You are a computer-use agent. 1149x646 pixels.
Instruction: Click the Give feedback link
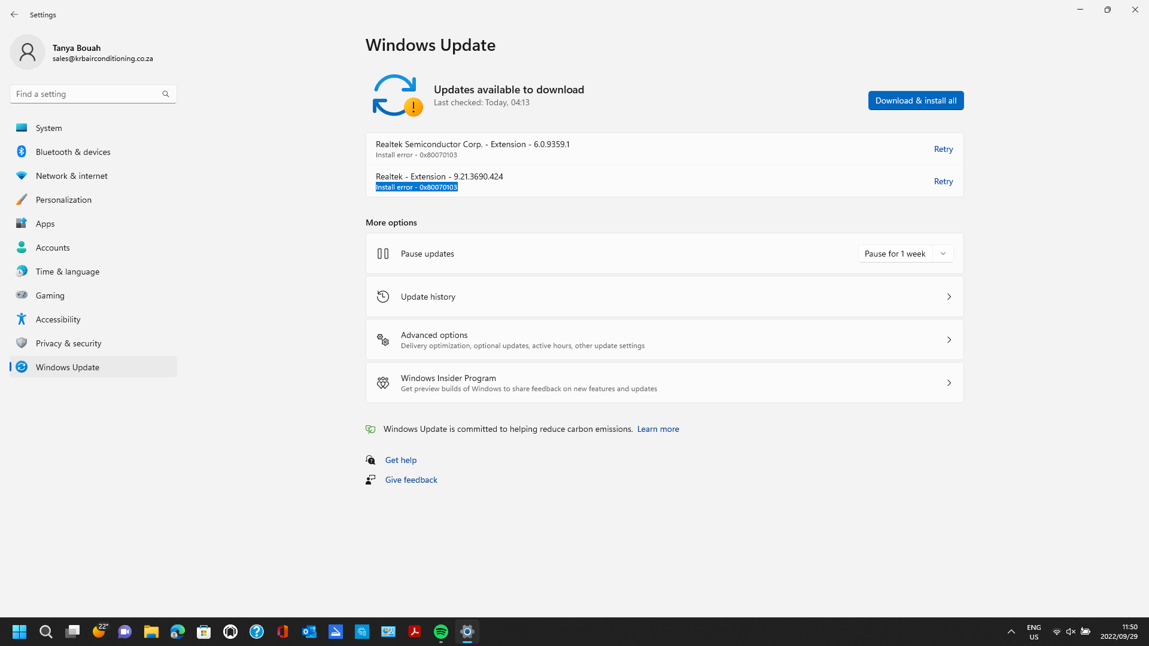(411, 480)
